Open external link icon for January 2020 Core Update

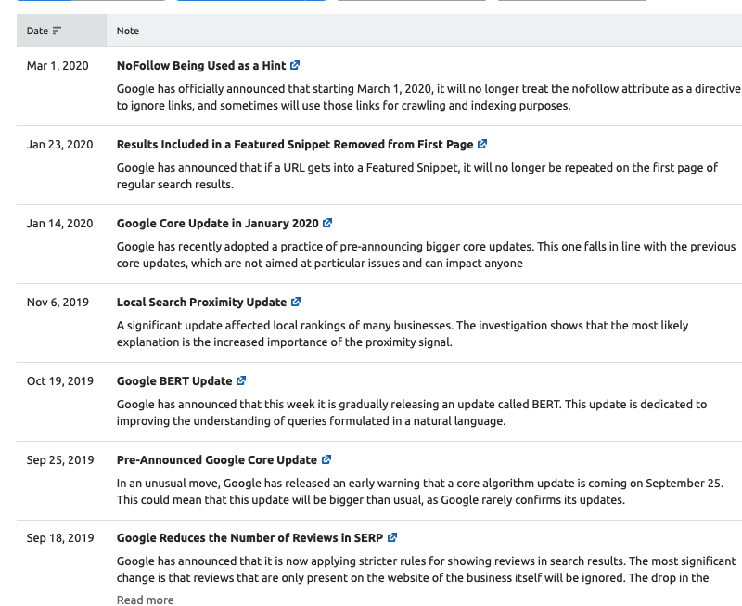click(x=327, y=224)
